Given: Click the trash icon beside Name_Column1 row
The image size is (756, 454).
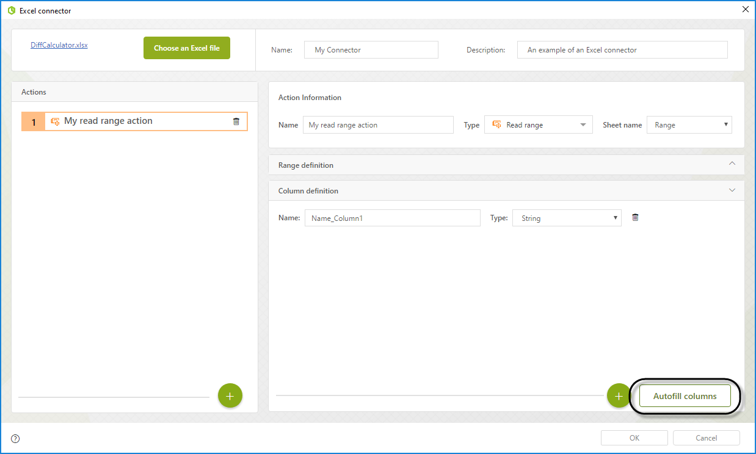Looking at the screenshot, I should coord(635,218).
